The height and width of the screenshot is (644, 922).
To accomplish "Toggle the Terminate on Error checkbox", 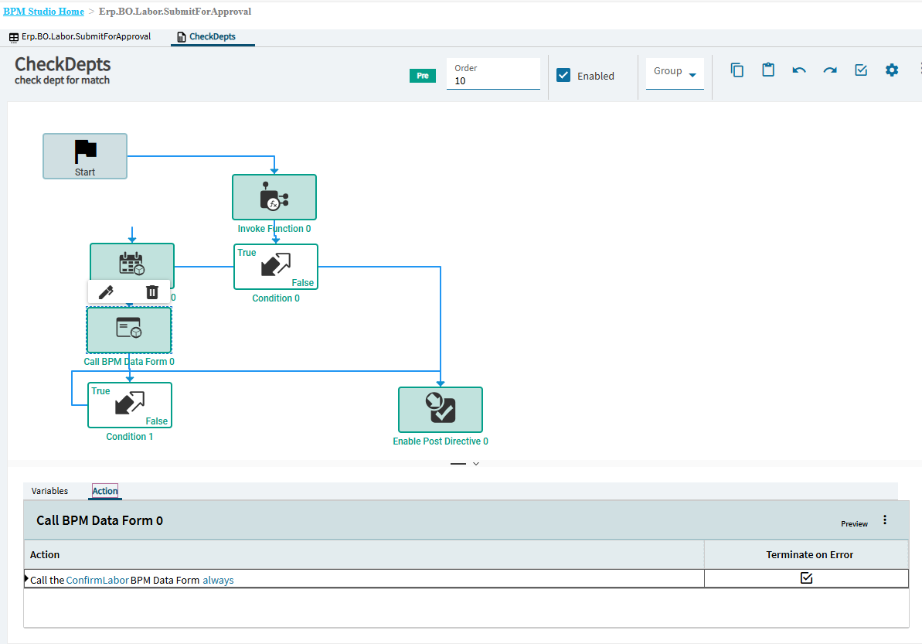I will [x=806, y=578].
